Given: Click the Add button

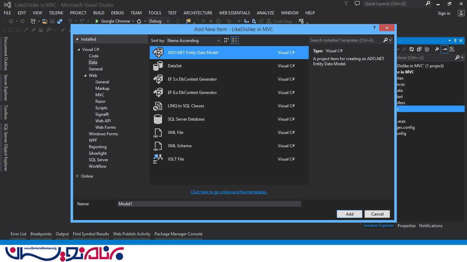Looking at the screenshot, I should coord(349,214).
